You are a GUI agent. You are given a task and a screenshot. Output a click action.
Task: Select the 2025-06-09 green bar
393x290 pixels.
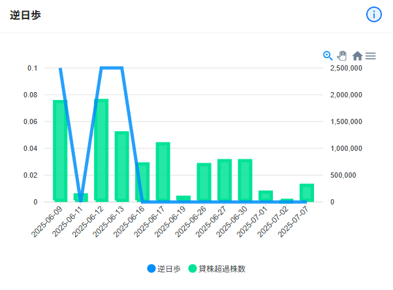[60, 151]
